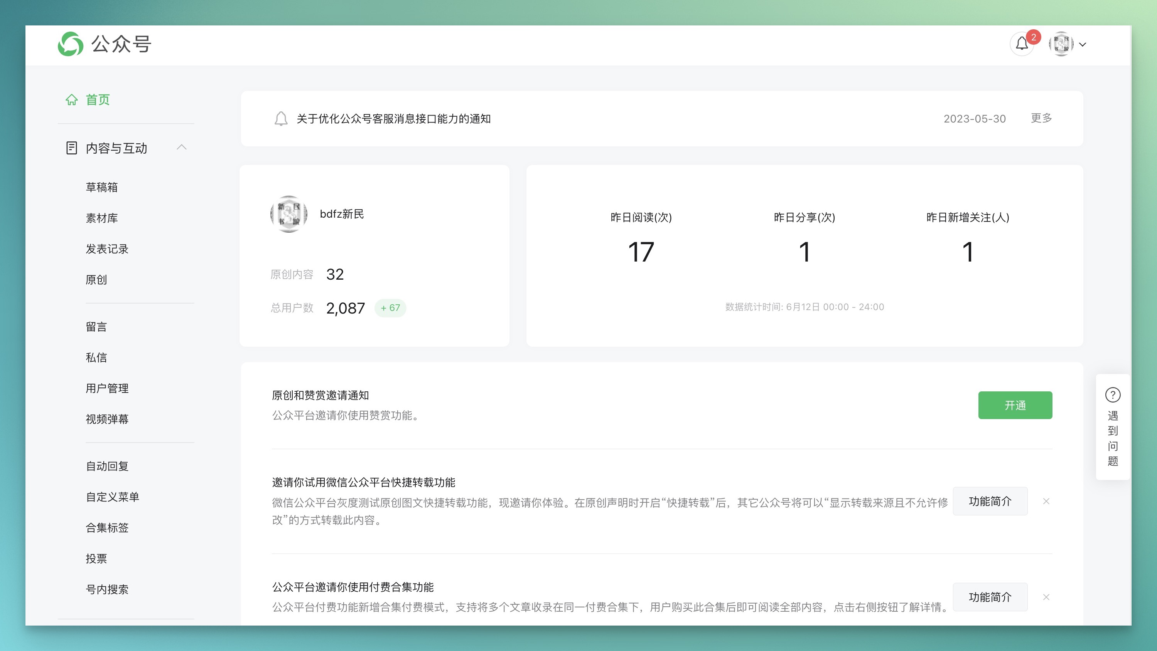Click the bell icon in the announcement banner
The image size is (1157, 651).
pyautogui.click(x=281, y=119)
